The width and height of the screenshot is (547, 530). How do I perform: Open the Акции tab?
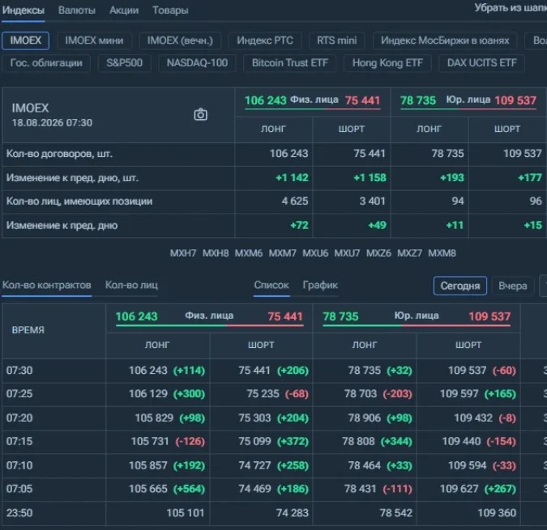click(x=124, y=11)
